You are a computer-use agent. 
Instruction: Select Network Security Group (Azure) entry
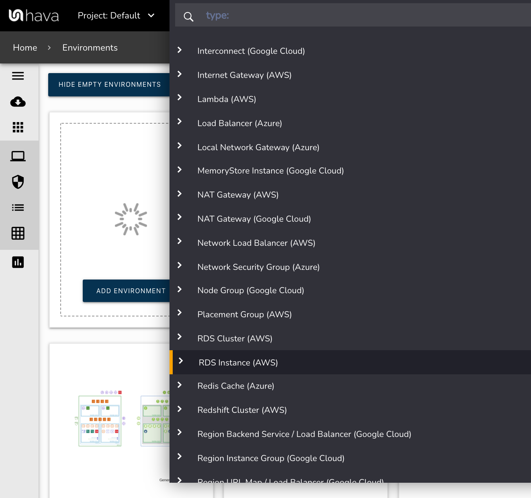[258, 267]
